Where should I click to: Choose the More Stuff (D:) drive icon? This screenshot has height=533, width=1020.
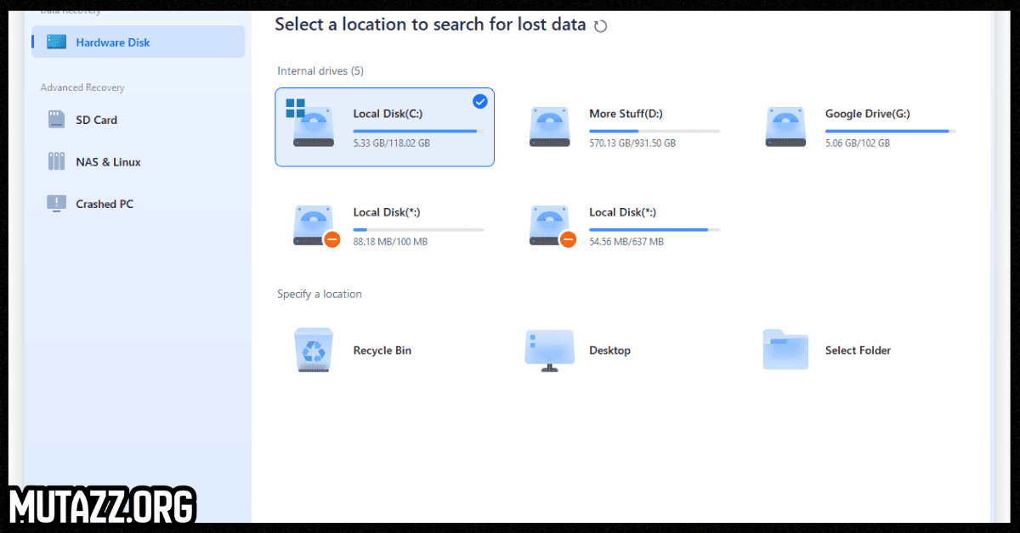point(550,126)
